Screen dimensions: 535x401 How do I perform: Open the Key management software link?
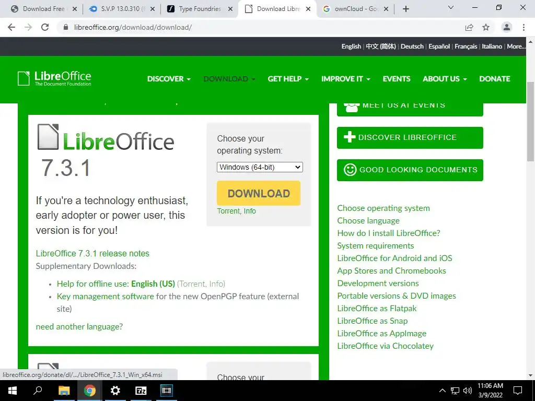coord(105,297)
